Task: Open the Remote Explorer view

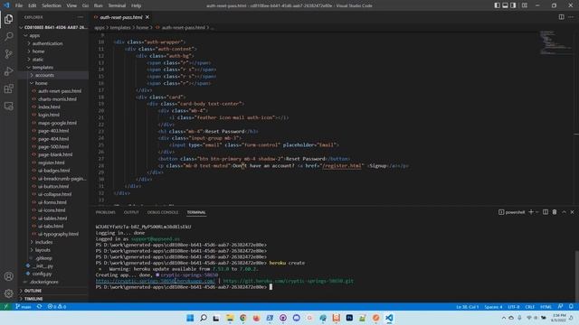Action: pos(8,107)
